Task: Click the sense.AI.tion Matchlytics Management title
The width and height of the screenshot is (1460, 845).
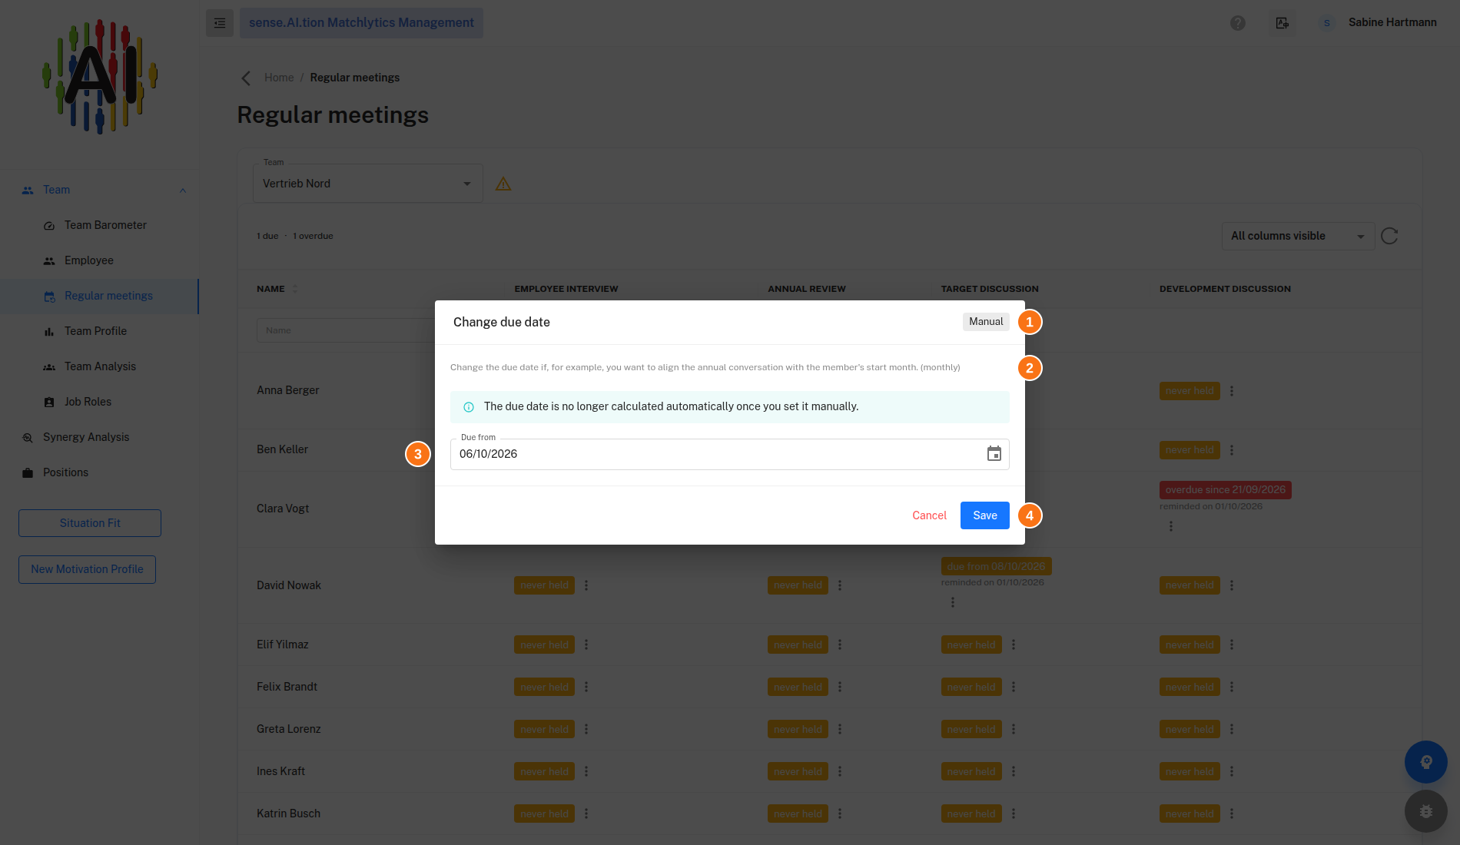Action: pyautogui.click(x=361, y=23)
